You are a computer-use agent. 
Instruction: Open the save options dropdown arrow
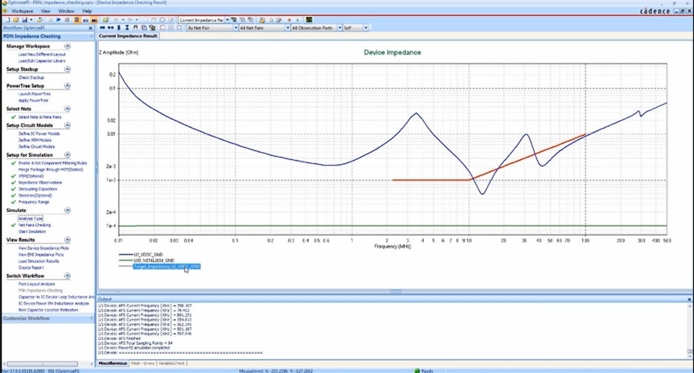click(32, 20)
